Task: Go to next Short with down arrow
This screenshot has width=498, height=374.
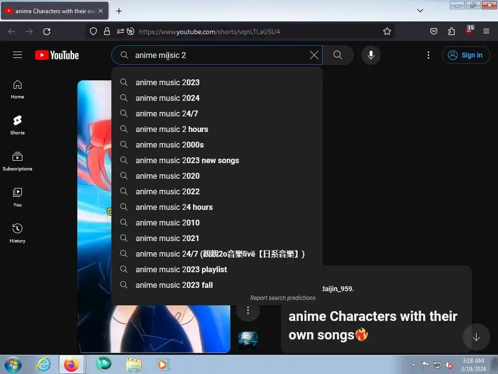Action: (476, 337)
